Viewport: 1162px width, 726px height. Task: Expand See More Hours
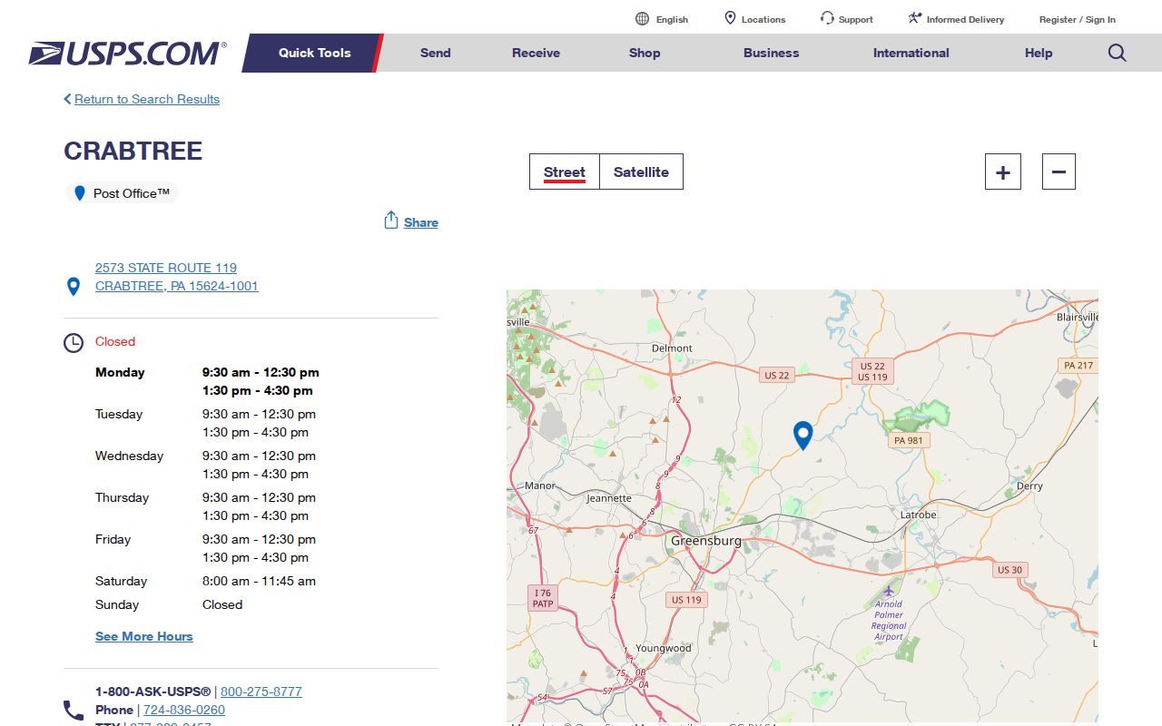[x=144, y=636]
